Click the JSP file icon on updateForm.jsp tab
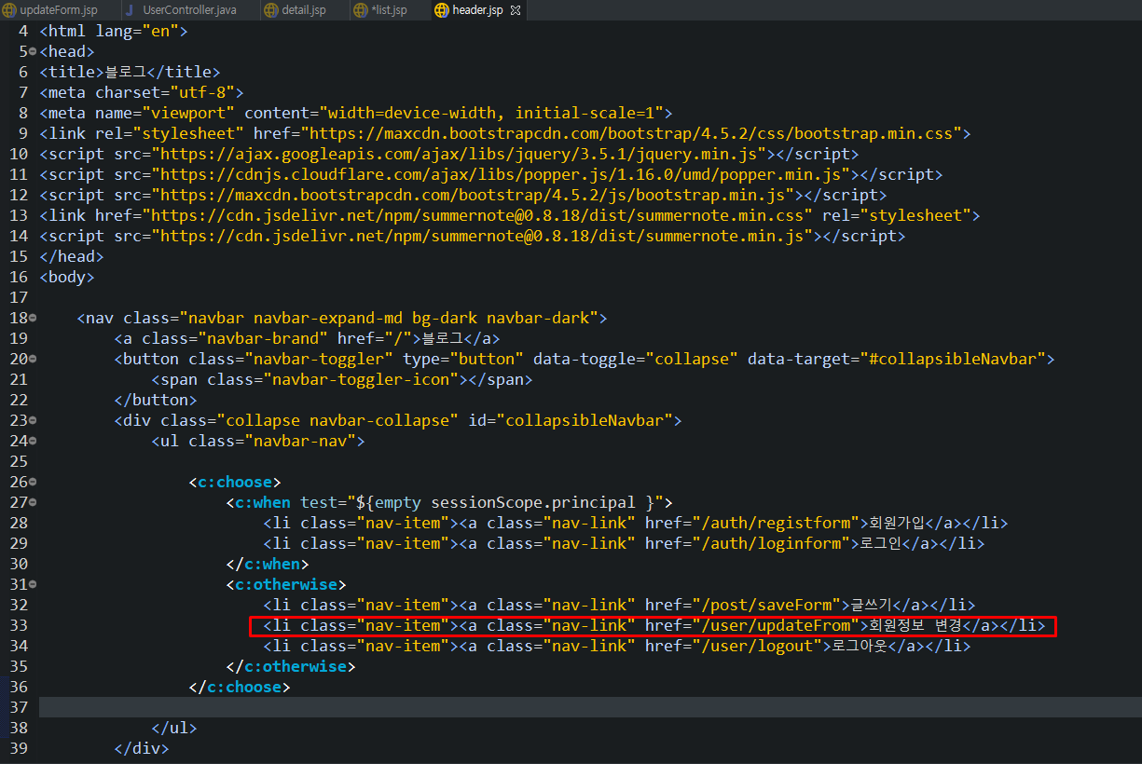This screenshot has width=1142, height=764. pyautogui.click(x=9, y=10)
